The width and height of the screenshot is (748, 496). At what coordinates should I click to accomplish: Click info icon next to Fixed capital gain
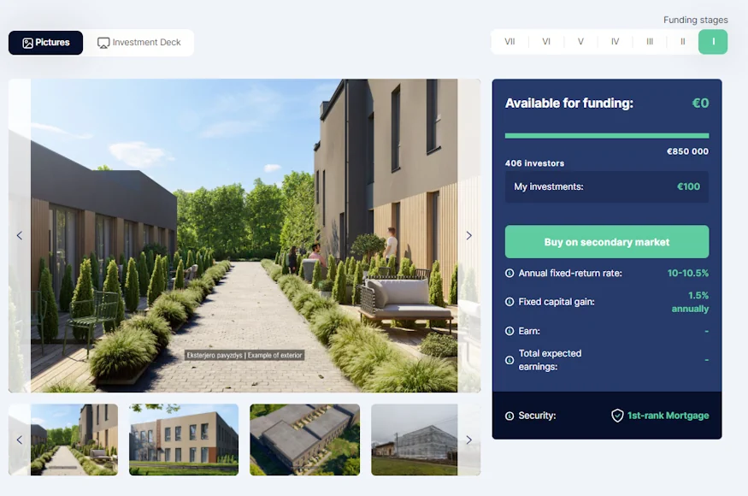pos(509,302)
